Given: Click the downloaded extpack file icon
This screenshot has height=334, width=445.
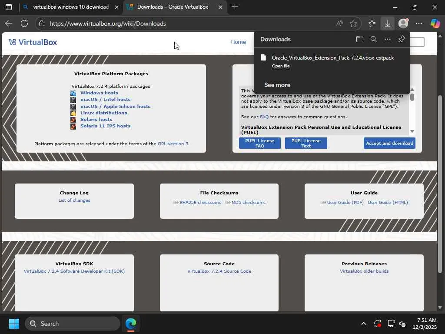Looking at the screenshot, I should coord(264,58).
